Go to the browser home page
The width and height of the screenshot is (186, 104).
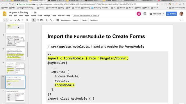[x=13, y=4]
